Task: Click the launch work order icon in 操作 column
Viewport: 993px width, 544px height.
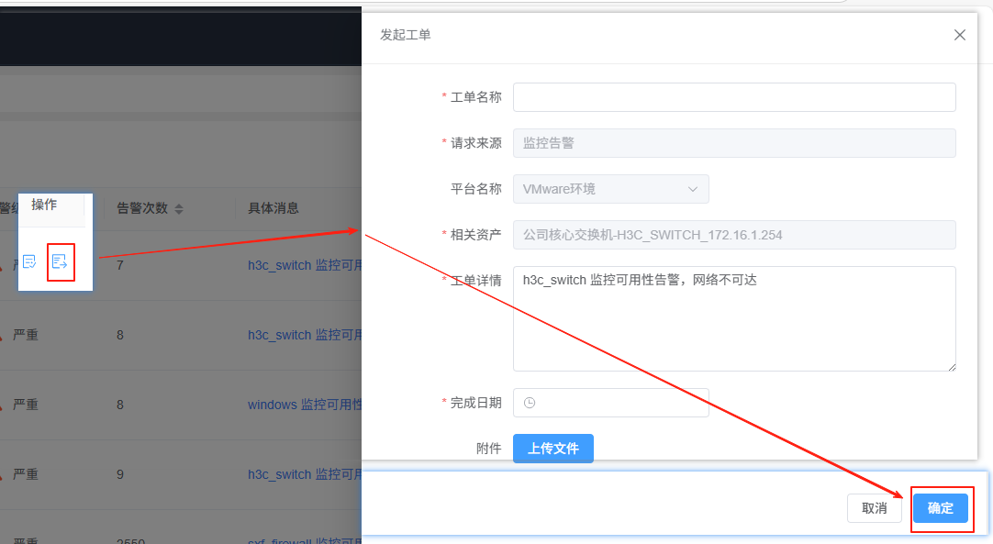Action: click(x=60, y=261)
